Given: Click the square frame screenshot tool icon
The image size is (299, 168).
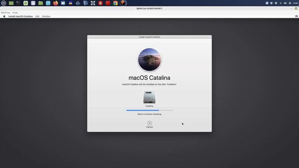Looking at the screenshot, I should [x=93, y=3].
